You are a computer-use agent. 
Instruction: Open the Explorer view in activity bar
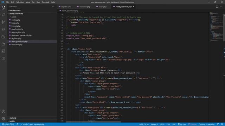(3, 7)
